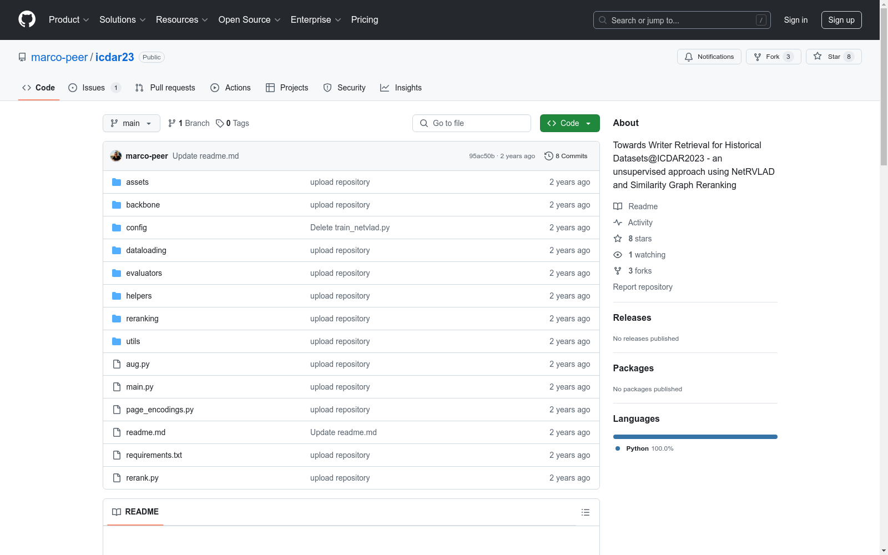Click the Python language bar

tap(695, 437)
